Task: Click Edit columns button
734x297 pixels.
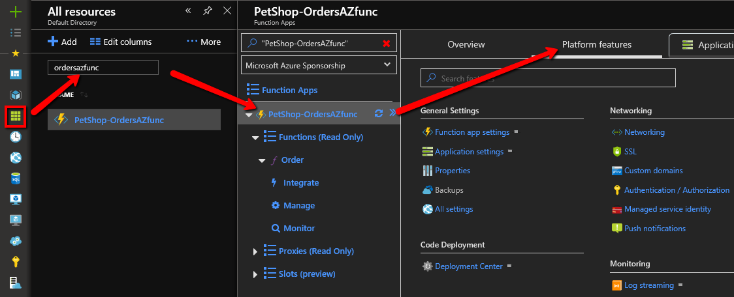Action: [121, 42]
